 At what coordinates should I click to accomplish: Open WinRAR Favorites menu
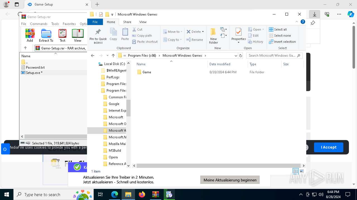69,24
